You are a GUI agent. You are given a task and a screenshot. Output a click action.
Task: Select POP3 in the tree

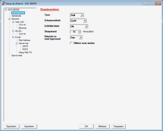pyautogui.click(x=25, y=49)
